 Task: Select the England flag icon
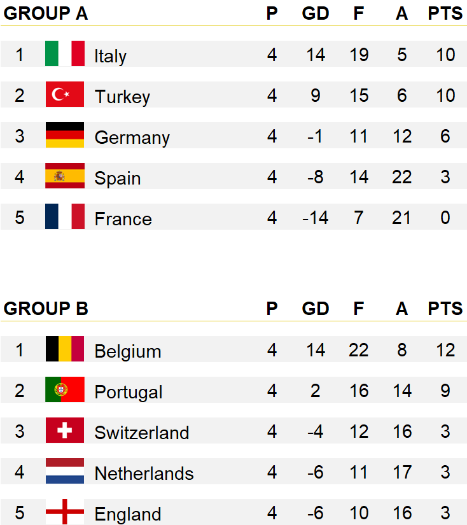(65, 512)
